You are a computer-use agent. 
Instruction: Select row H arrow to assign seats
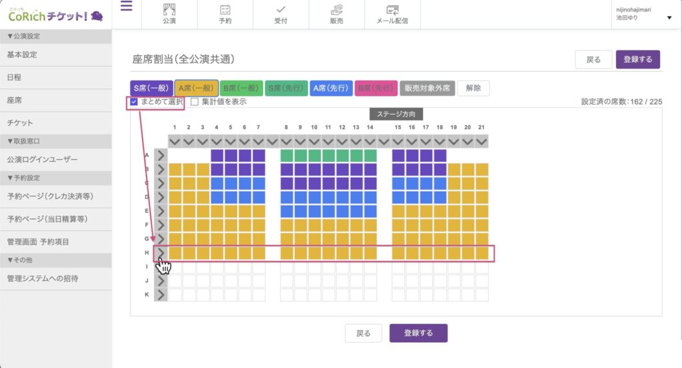coord(161,253)
